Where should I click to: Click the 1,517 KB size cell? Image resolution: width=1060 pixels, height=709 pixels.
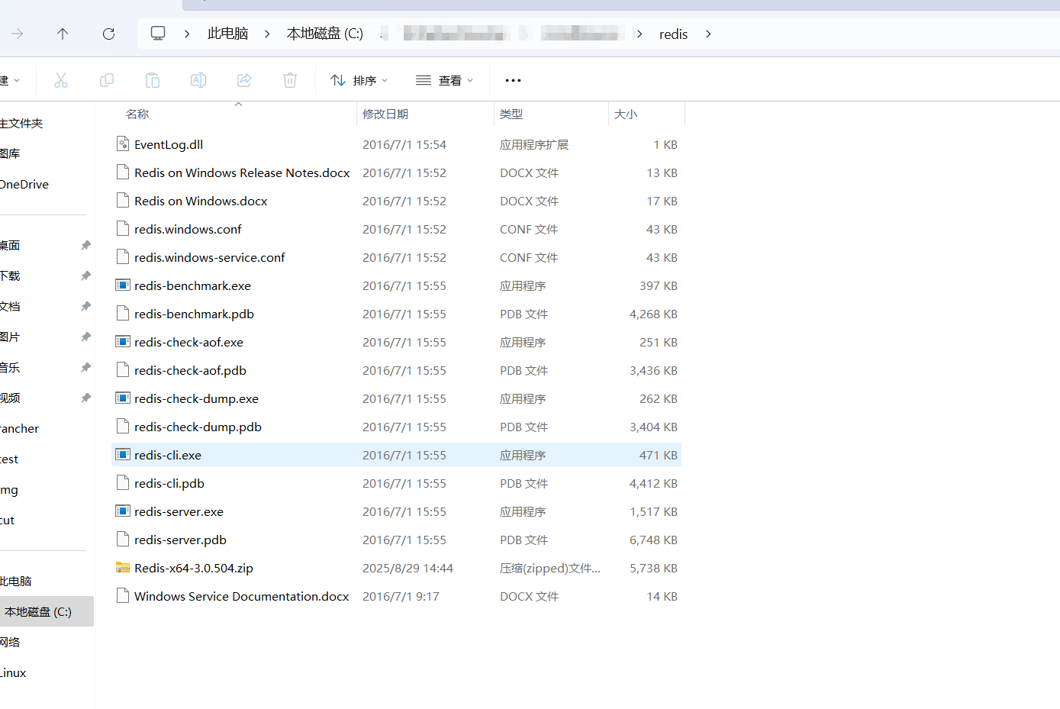(x=653, y=511)
